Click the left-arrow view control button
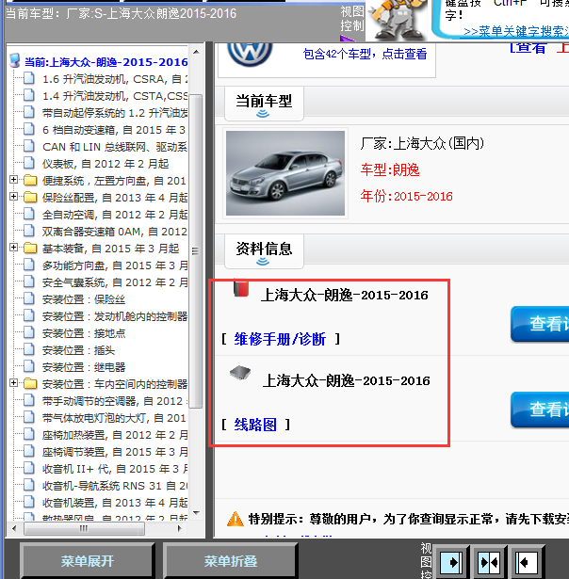Screen dimensions: 569x579 pos(527,562)
